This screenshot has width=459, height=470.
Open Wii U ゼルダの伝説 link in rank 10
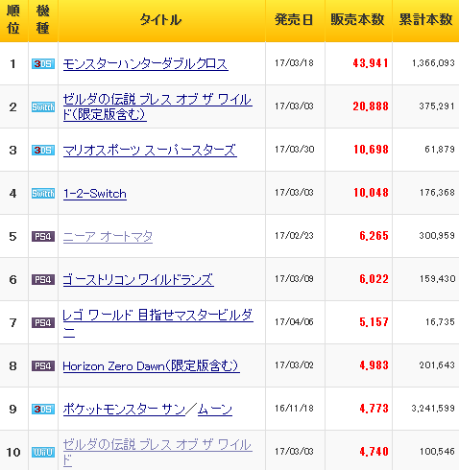[157, 452]
